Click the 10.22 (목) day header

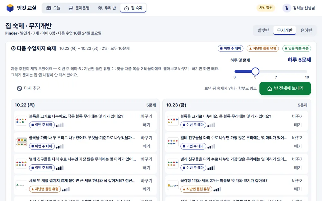(25, 105)
